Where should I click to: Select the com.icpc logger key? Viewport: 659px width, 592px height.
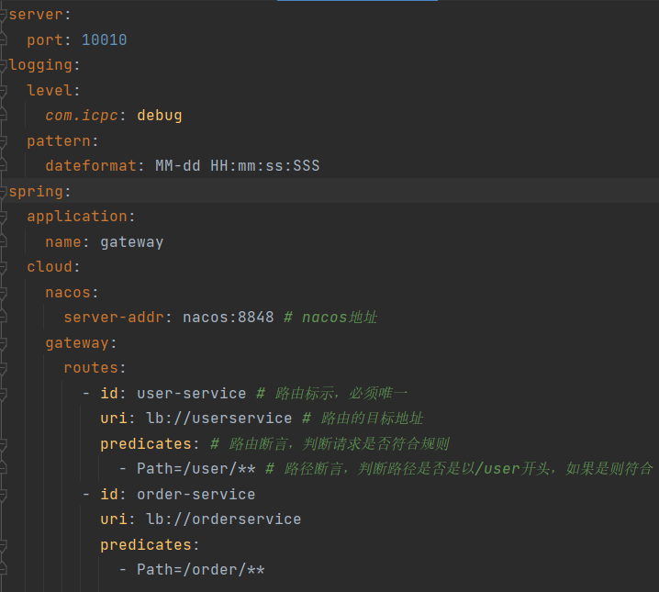tap(82, 116)
